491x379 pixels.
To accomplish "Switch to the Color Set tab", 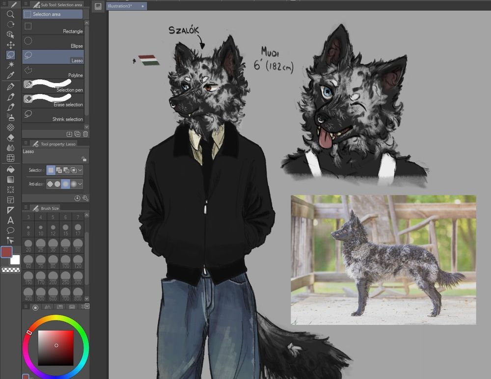I will [60, 307].
